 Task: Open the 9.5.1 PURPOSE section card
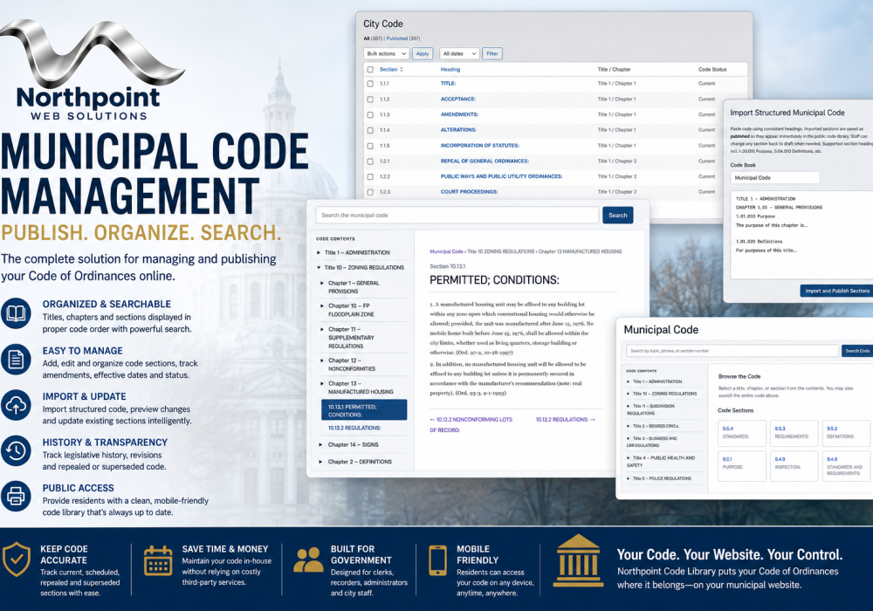(x=741, y=466)
